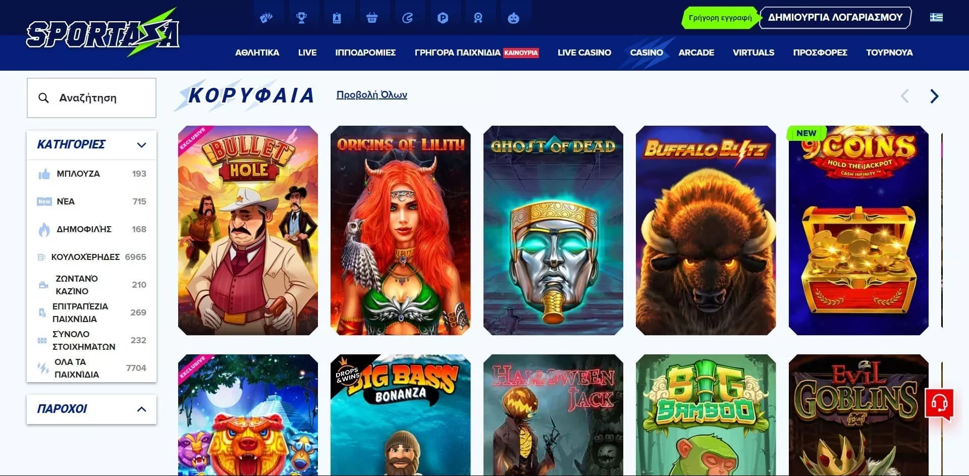Click the ΔΗΜΙΟΥΡΓΙΑ ΛΟΓΑΡΙΑΣΜΟΥ button
This screenshot has width=969, height=476.
coord(835,17)
